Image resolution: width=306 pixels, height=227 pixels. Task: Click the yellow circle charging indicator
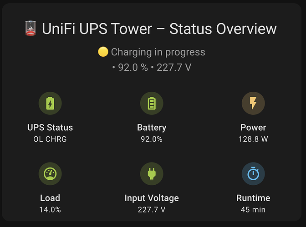click(x=103, y=52)
